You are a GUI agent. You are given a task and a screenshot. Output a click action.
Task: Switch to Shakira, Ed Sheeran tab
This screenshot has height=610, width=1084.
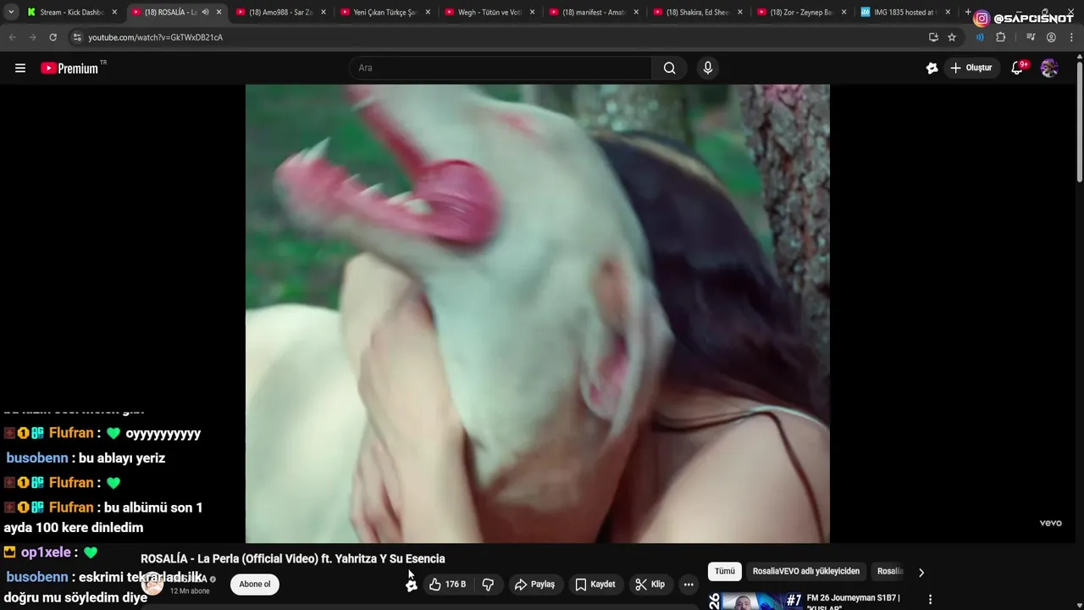tap(697, 13)
